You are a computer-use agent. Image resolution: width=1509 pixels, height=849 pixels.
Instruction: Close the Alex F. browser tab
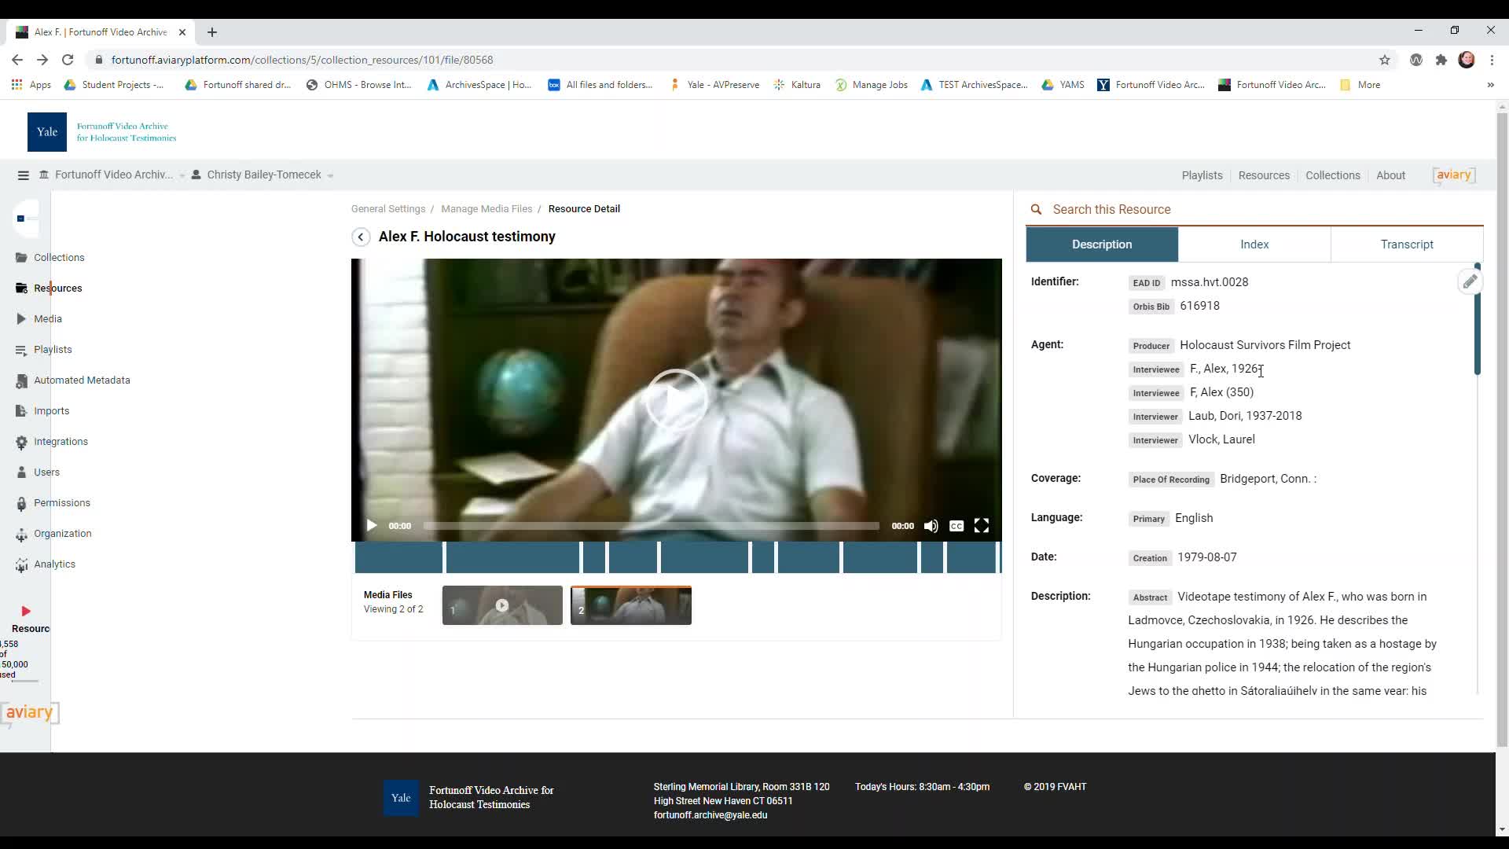tap(182, 32)
